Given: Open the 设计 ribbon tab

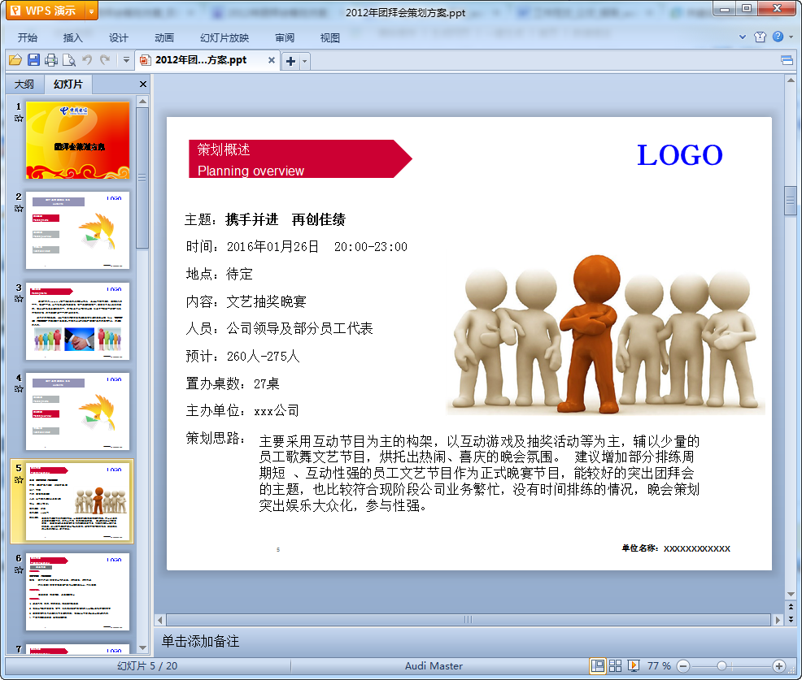Looking at the screenshot, I should pos(118,38).
